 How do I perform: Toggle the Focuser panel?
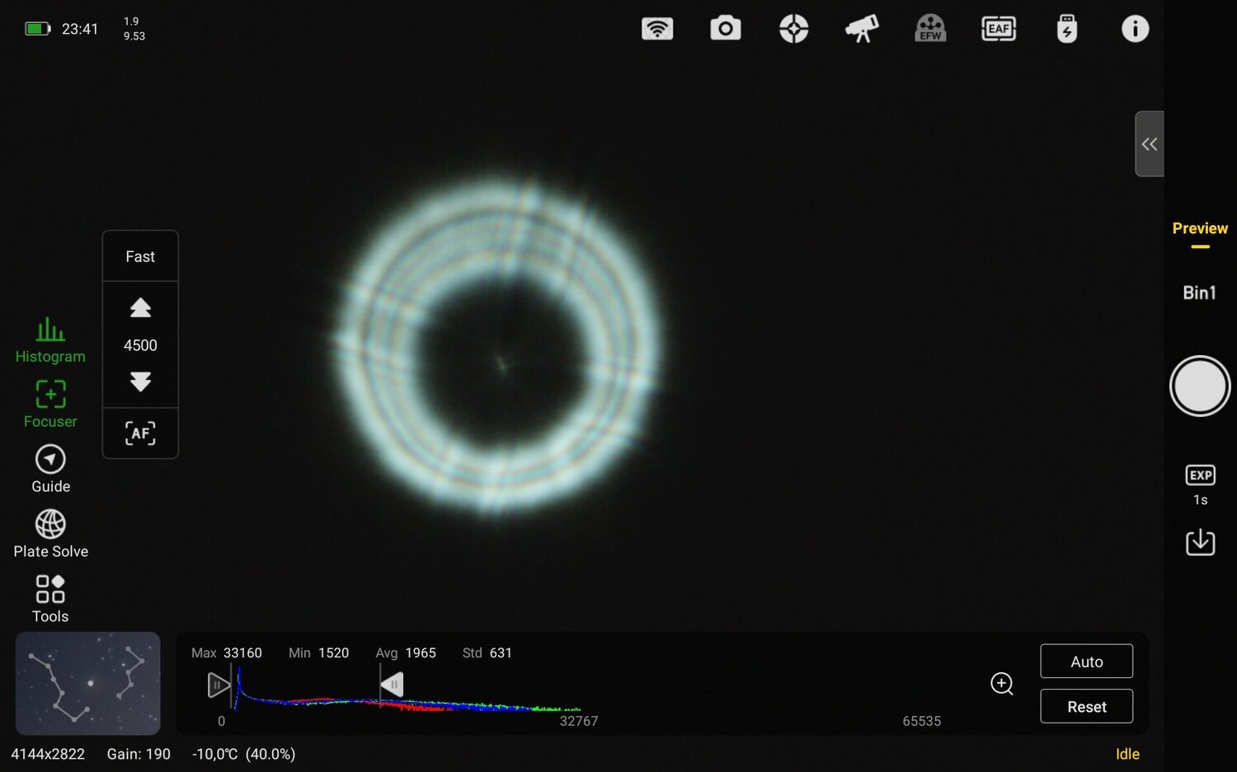point(50,404)
